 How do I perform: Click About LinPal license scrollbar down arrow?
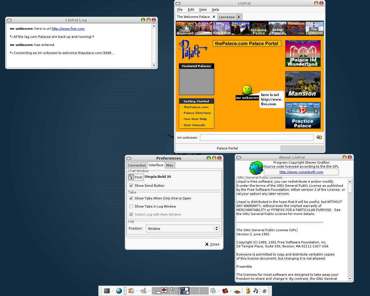(350, 279)
